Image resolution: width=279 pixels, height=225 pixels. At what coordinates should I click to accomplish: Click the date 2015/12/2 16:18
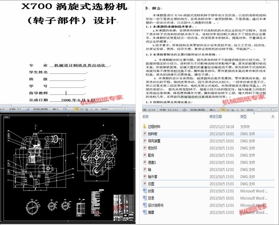222,127
